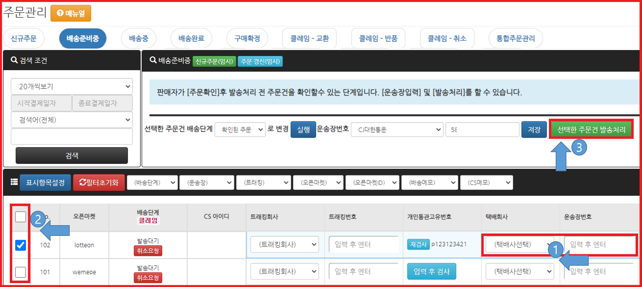Open the 20개씩보기 page size dropdown
The height and width of the screenshot is (287, 642).
click(x=72, y=86)
